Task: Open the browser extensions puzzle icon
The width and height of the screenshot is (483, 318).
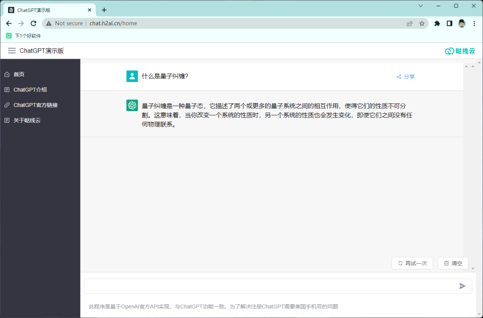Action: 437,24
